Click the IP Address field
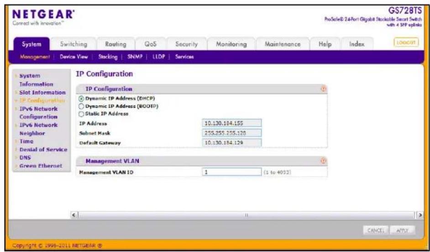 (232, 123)
